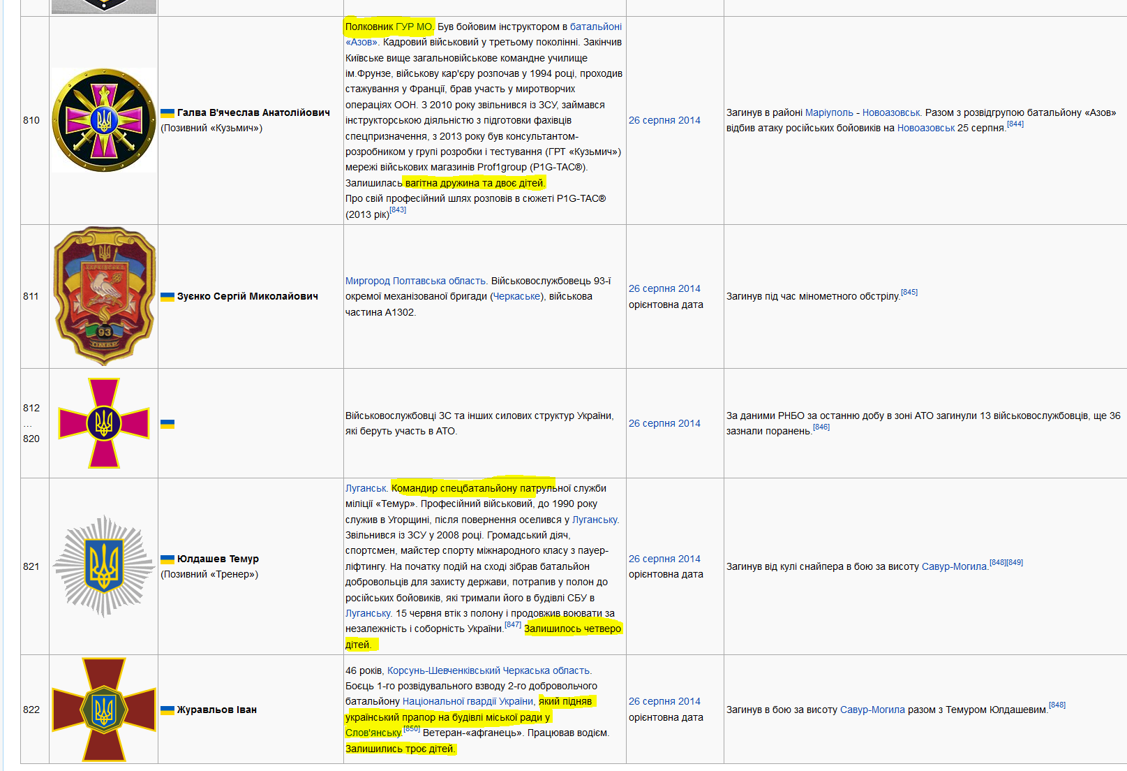1127x771 pixels.
Task: Jump to footnote reference [844]
Action: coord(1015,124)
